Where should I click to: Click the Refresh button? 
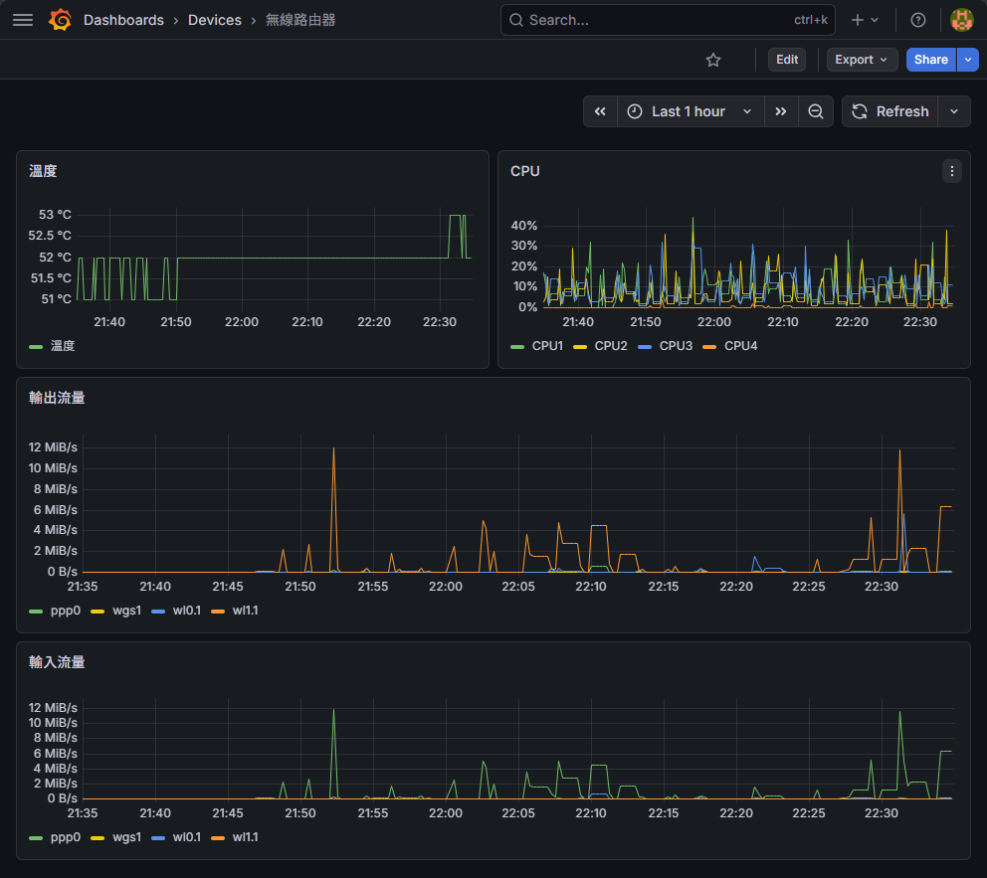pos(890,111)
